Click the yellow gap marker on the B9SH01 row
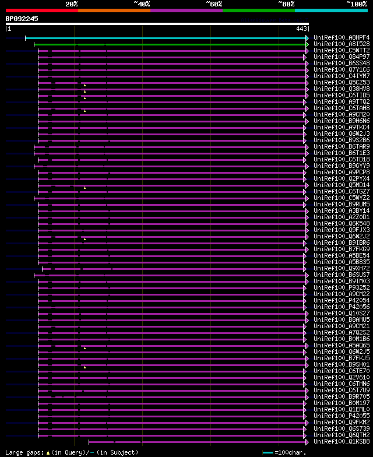This screenshot has width=373, height=457. click(x=85, y=367)
